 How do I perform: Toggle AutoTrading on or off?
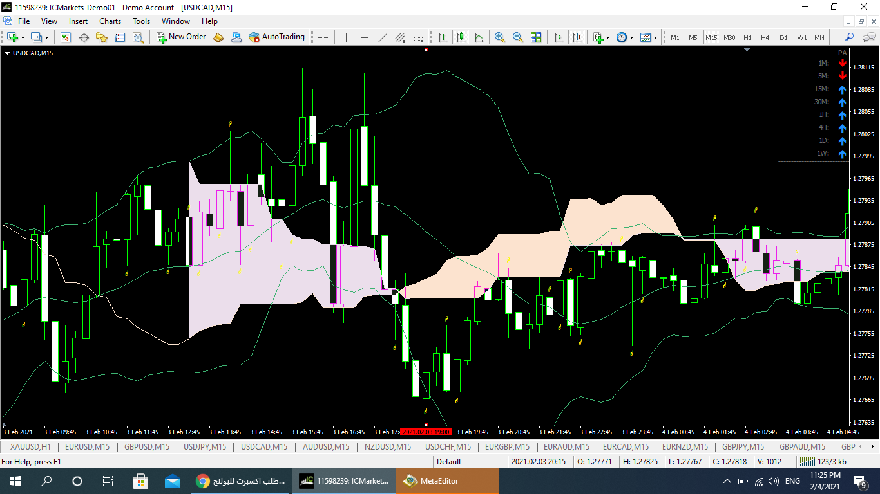(x=276, y=37)
